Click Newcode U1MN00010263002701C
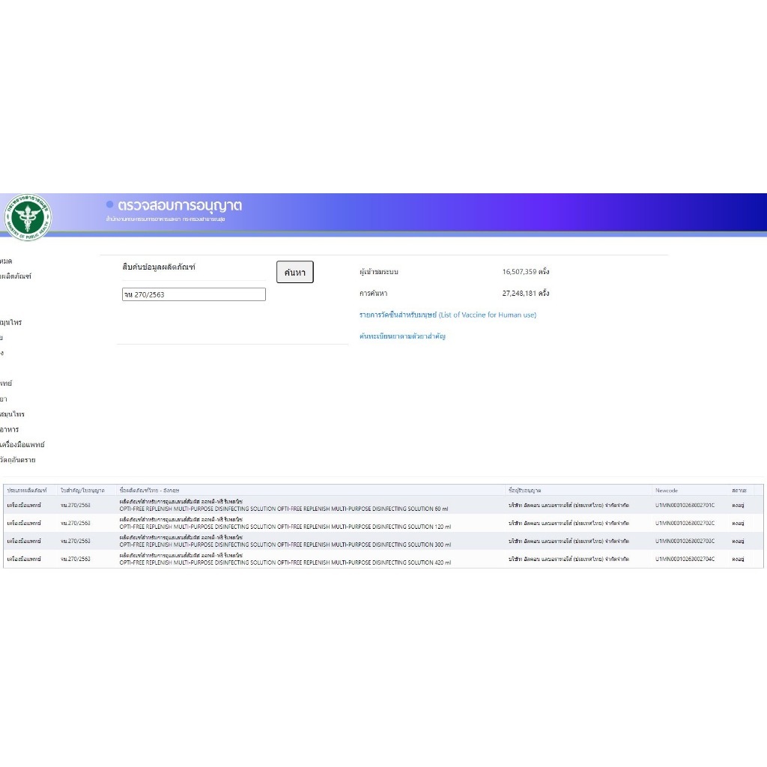Image resolution: width=767 pixels, height=767 pixels. point(685,505)
